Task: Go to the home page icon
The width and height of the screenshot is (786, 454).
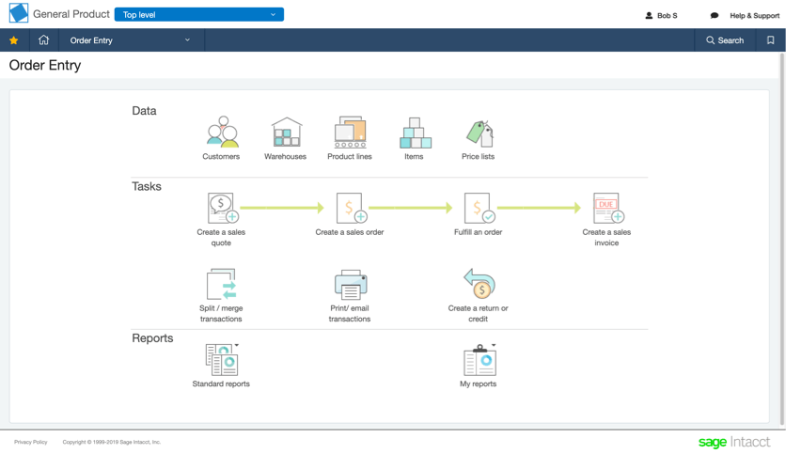Action: point(43,40)
